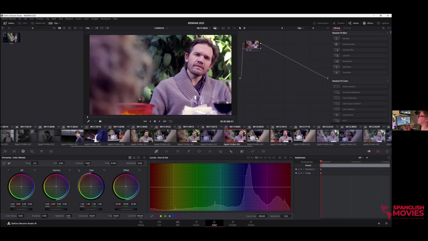The image size is (428, 241).
Task: Open the Workspace menu
Action: [x=106, y=19]
